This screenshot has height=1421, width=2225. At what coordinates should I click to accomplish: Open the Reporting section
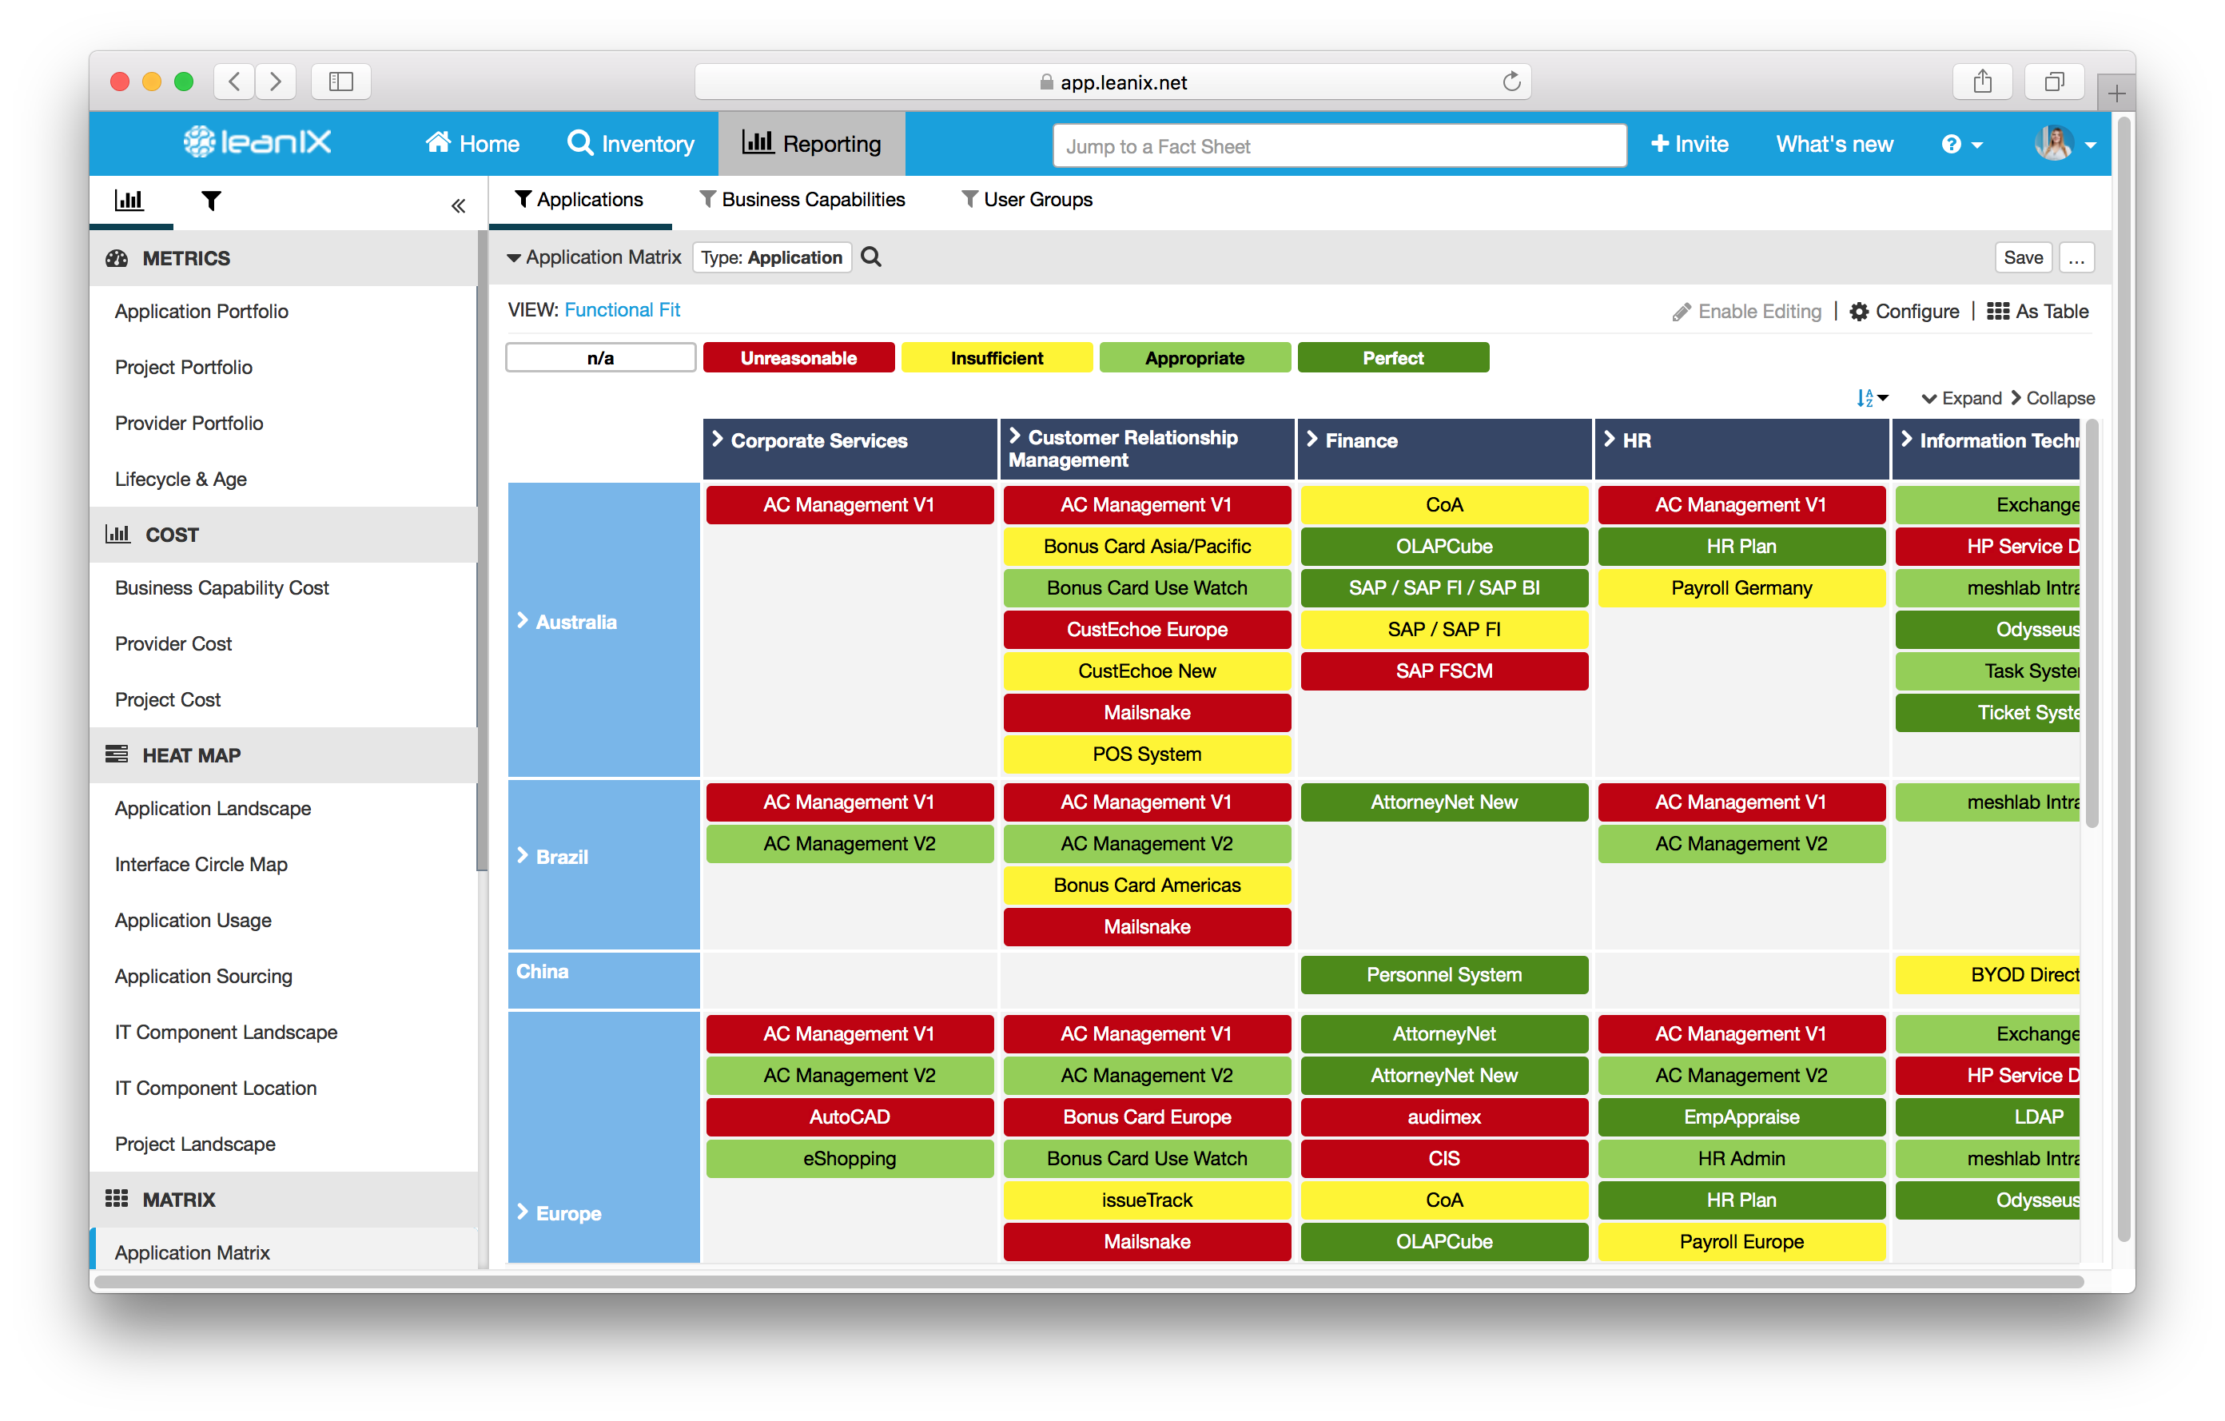click(x=811, y=143)
